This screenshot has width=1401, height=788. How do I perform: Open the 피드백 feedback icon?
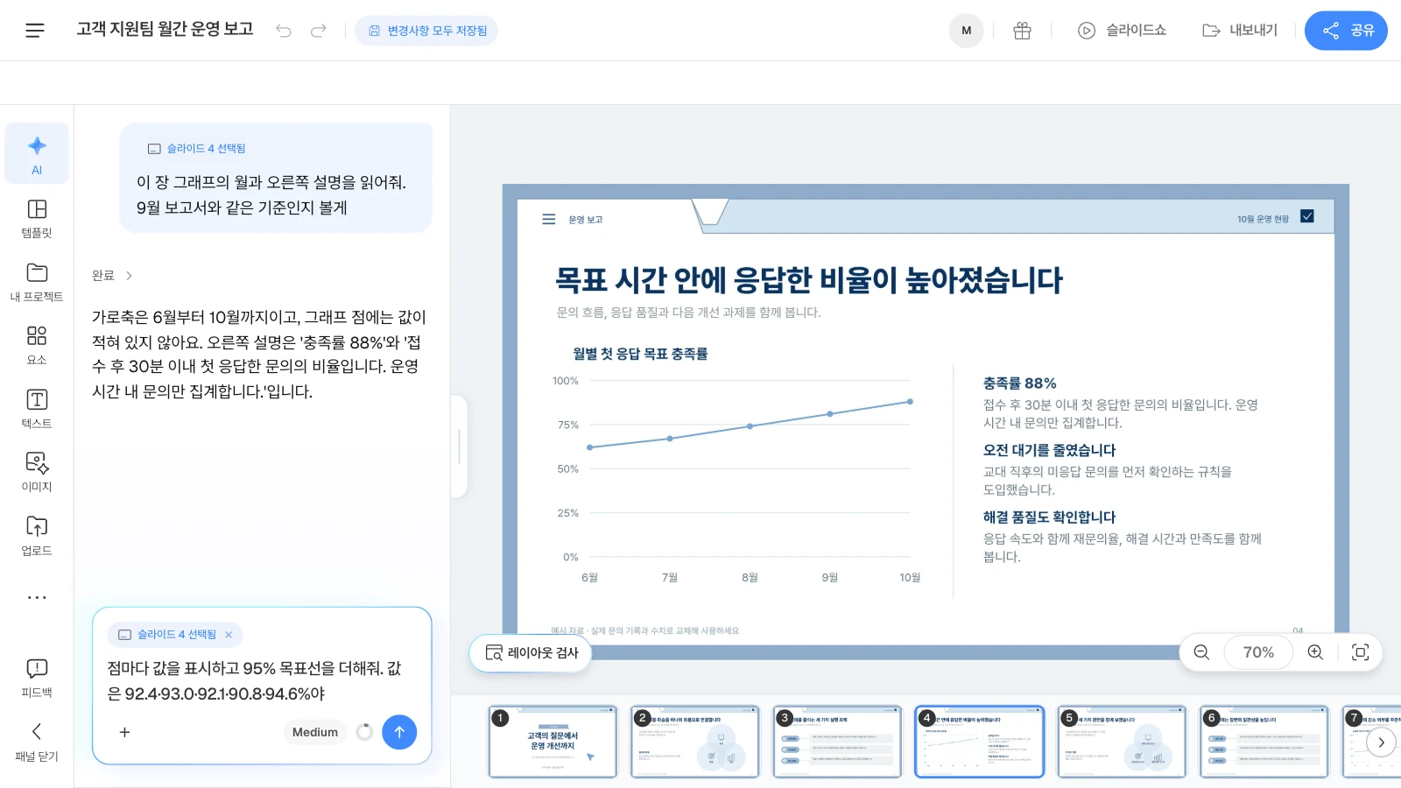[37, 679]
